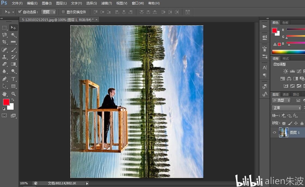The image size is (305, 187).
Task: Click the foreground red color swatch in toolbox
Action: point(6,102)
